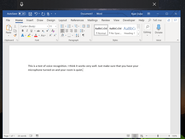The height and width of the screenshot is (139, 185).
Task: Open the line spacing dropdown
Action: point(82,31)
